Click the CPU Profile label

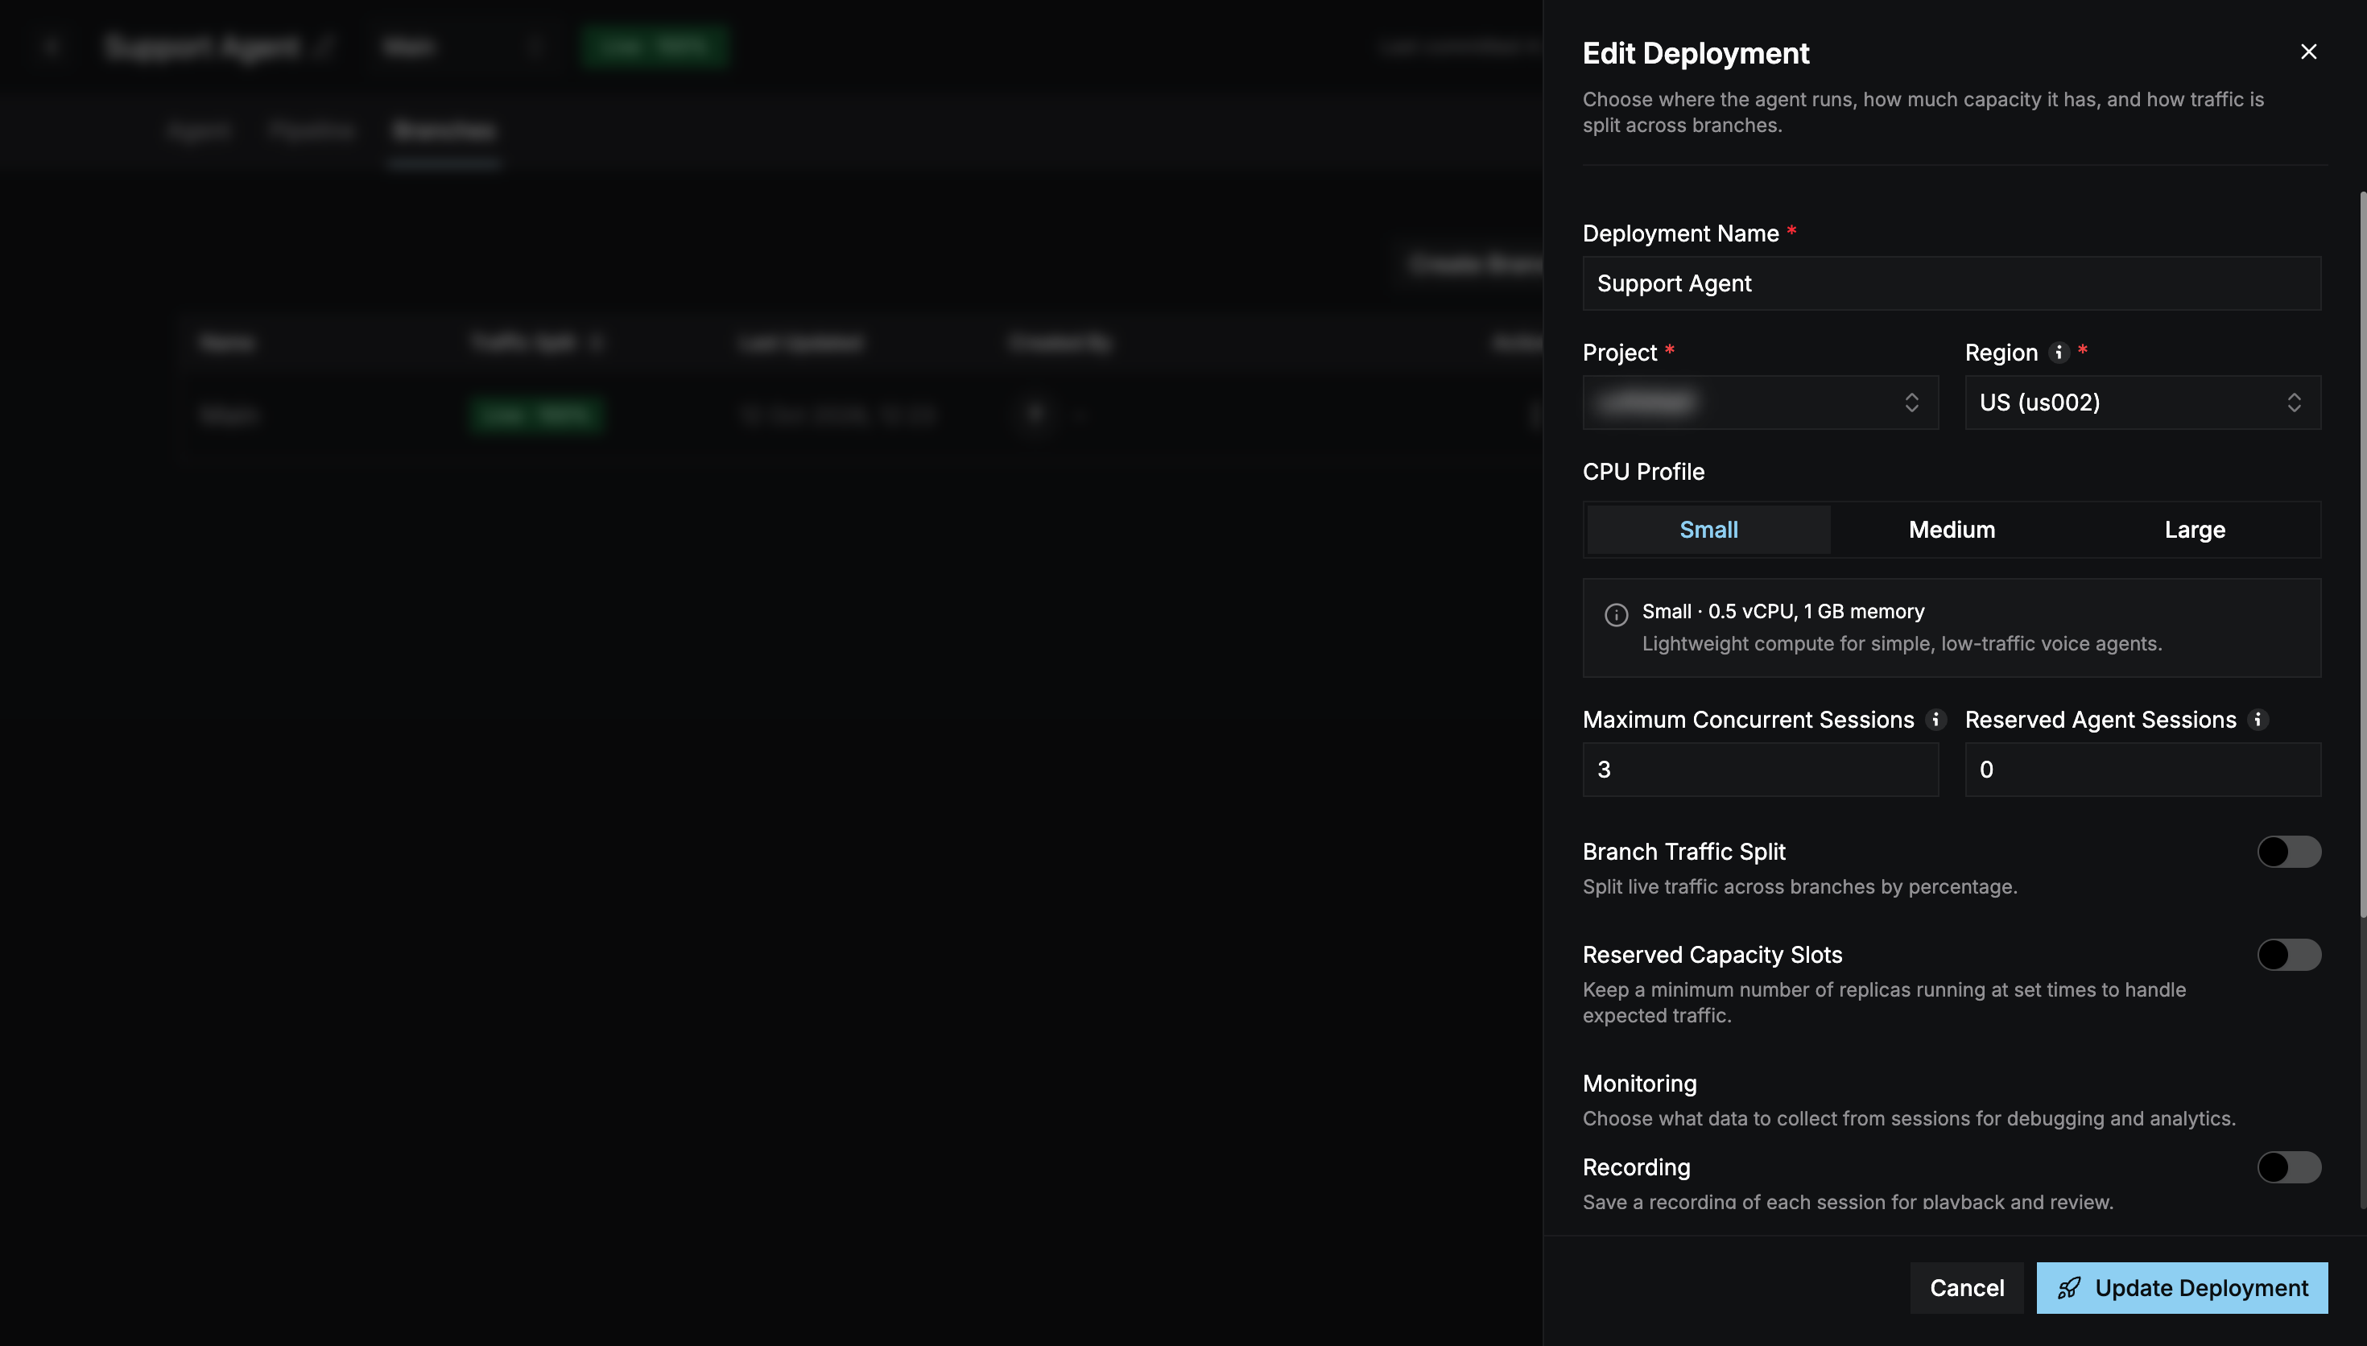coord(1642,472)
